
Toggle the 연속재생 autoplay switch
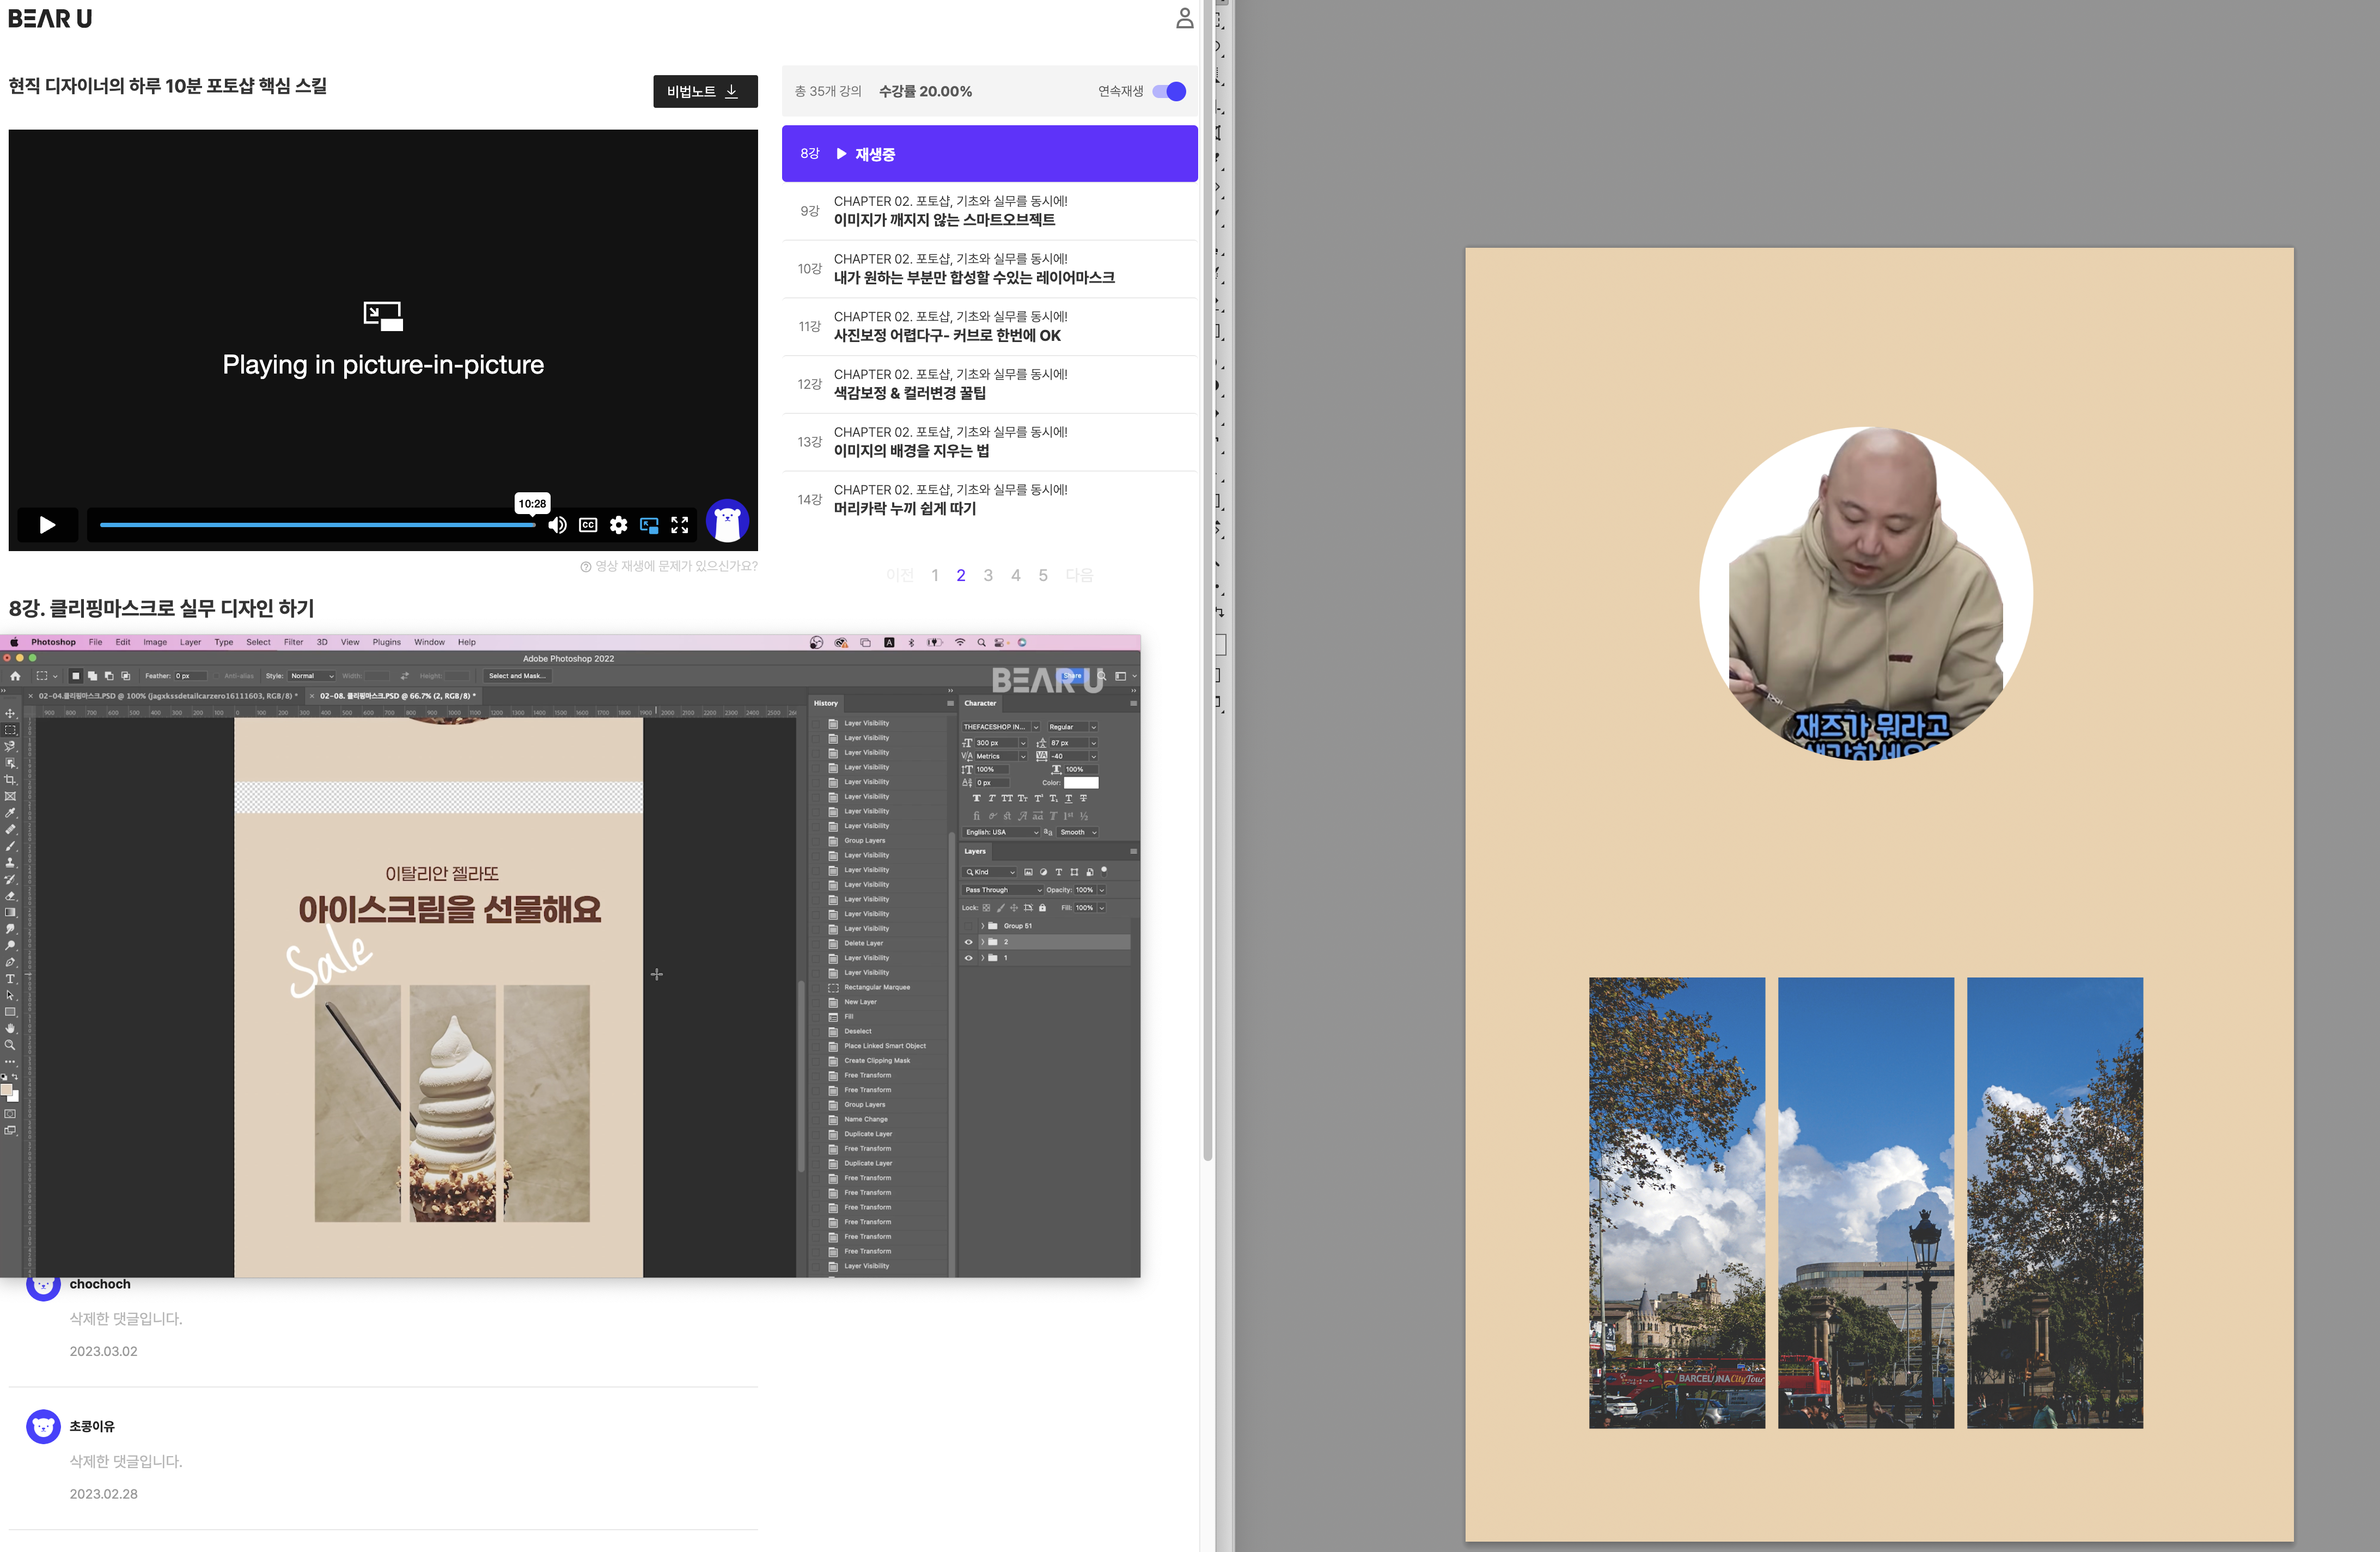(1169, 91)
